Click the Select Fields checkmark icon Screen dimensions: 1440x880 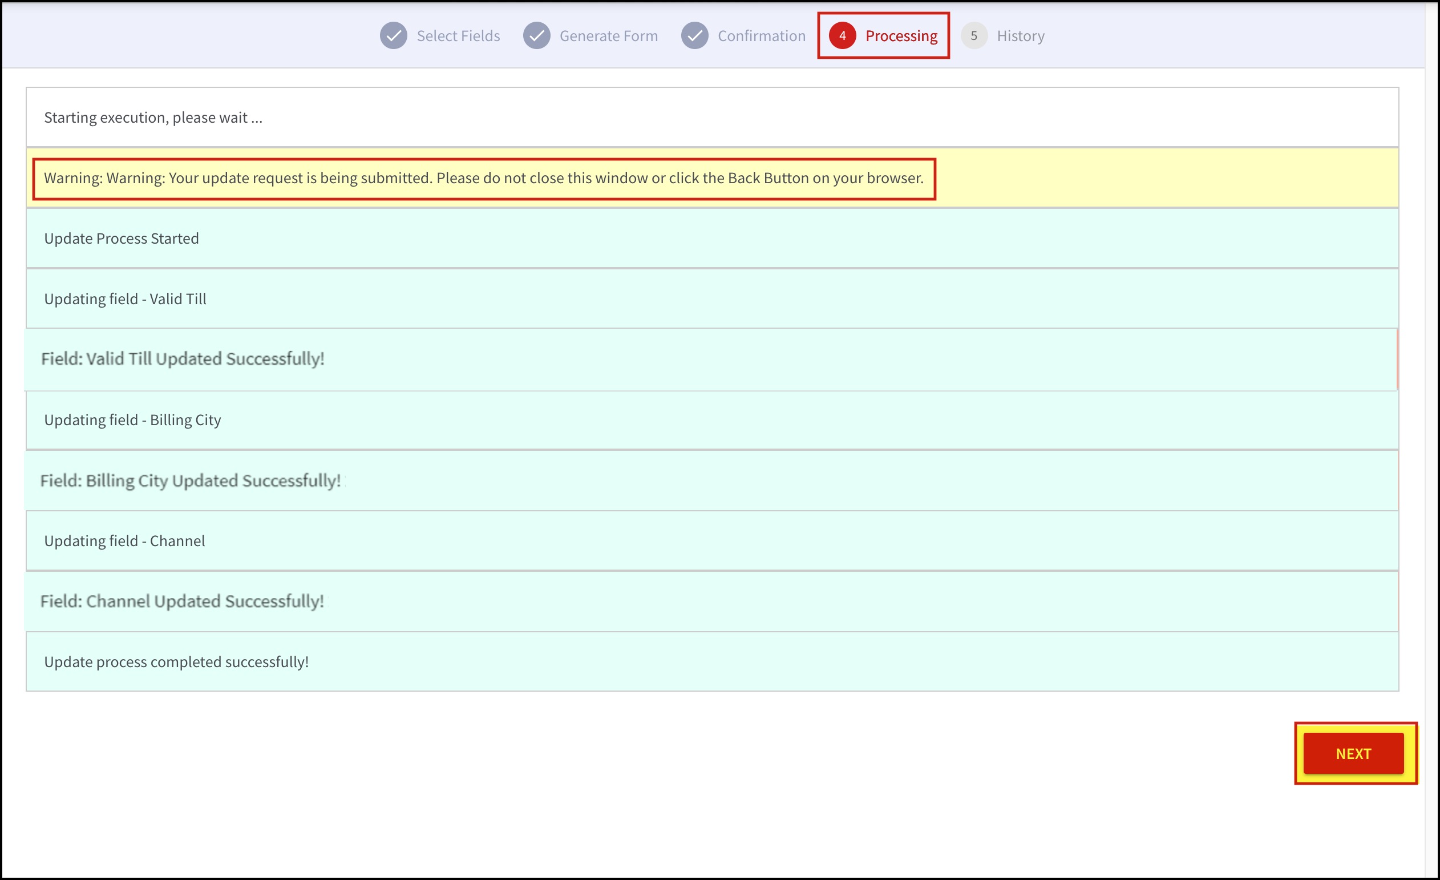(393, 35)
